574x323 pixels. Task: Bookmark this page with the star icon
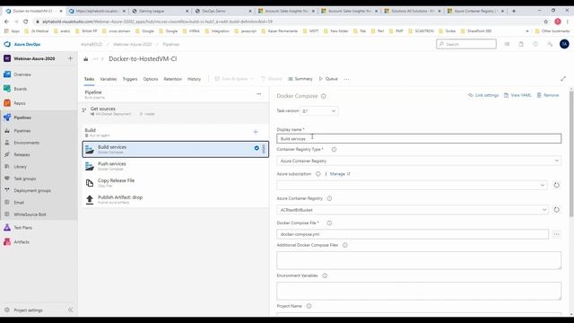pyautogui.click(x=546, y=22)
